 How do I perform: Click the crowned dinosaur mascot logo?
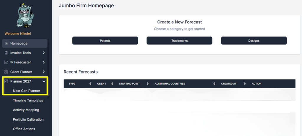click(x=24, y=15)
